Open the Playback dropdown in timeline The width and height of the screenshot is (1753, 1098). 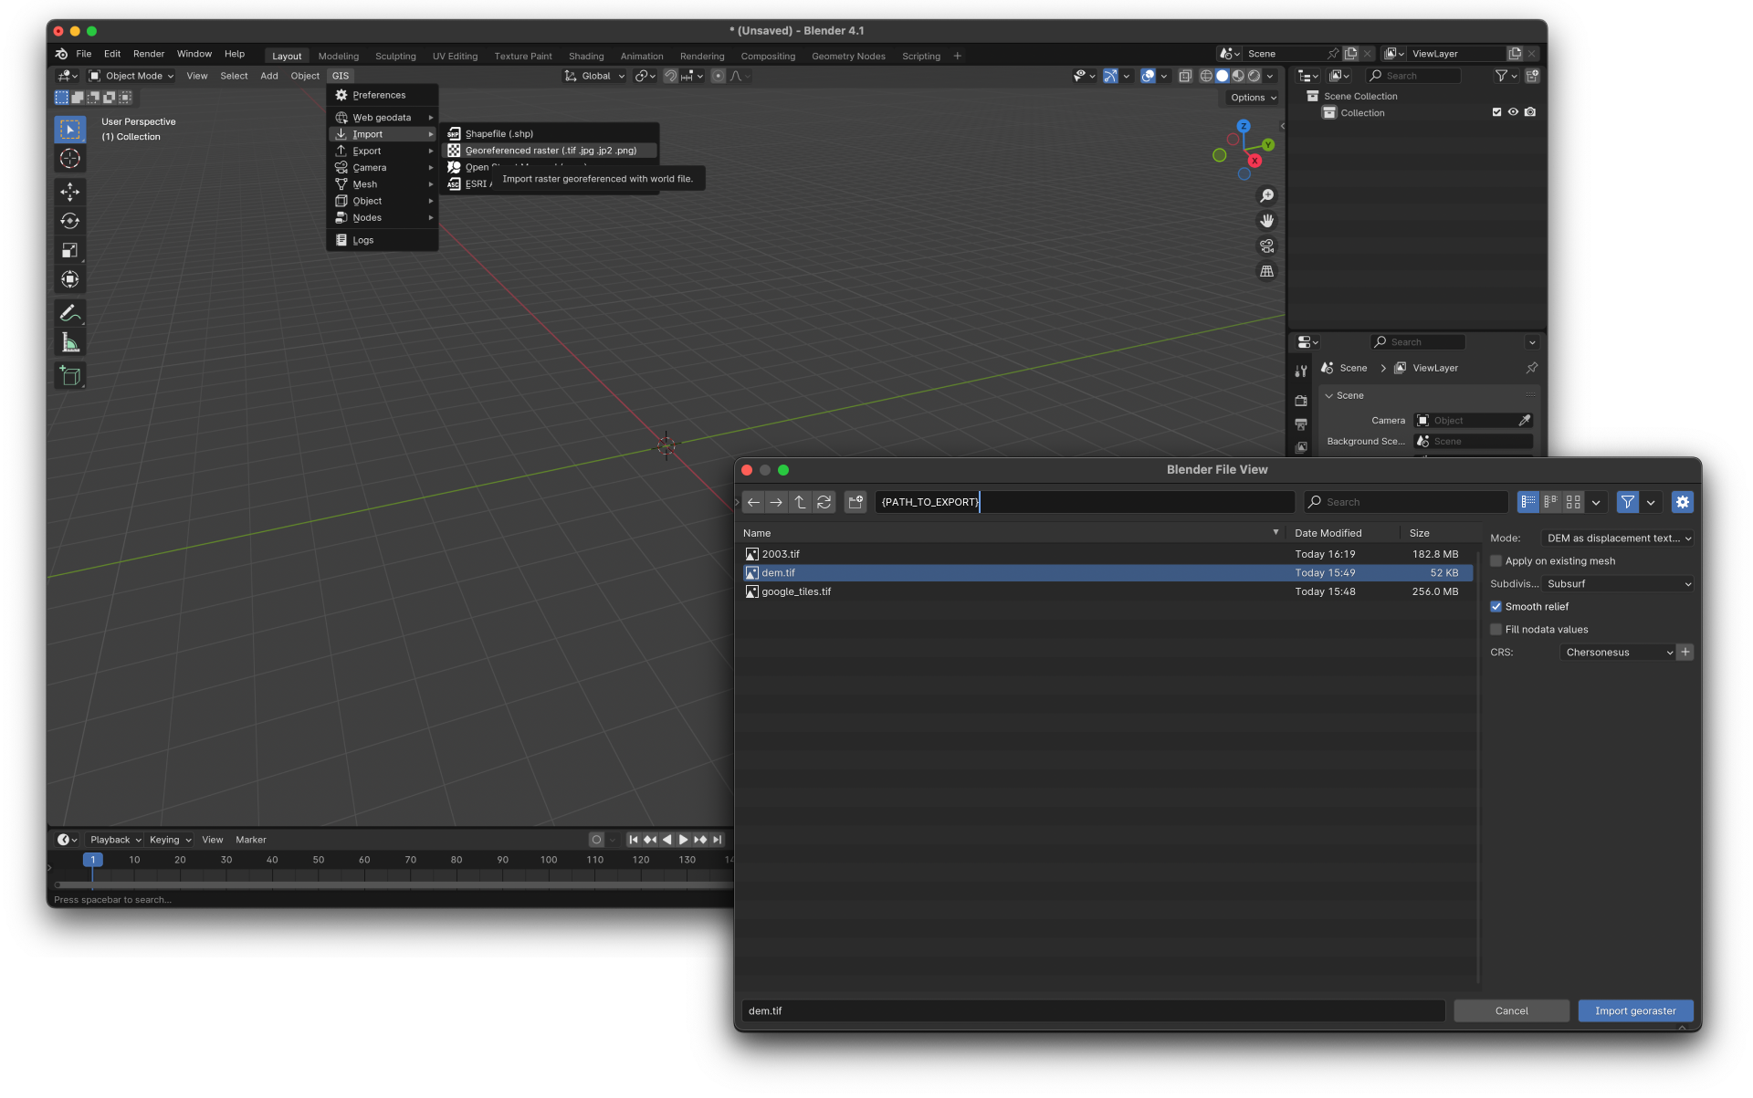[x=115, y=840]
